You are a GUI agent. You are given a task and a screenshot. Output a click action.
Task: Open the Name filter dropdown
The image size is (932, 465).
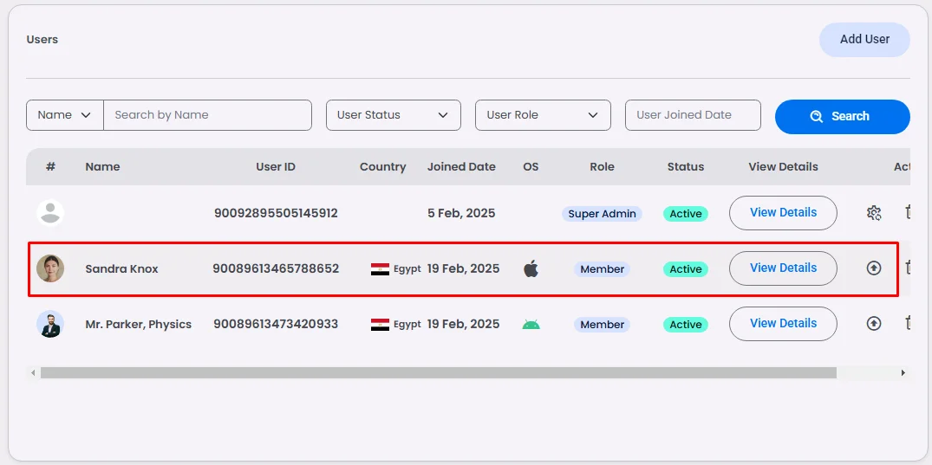tap(65, 115)
